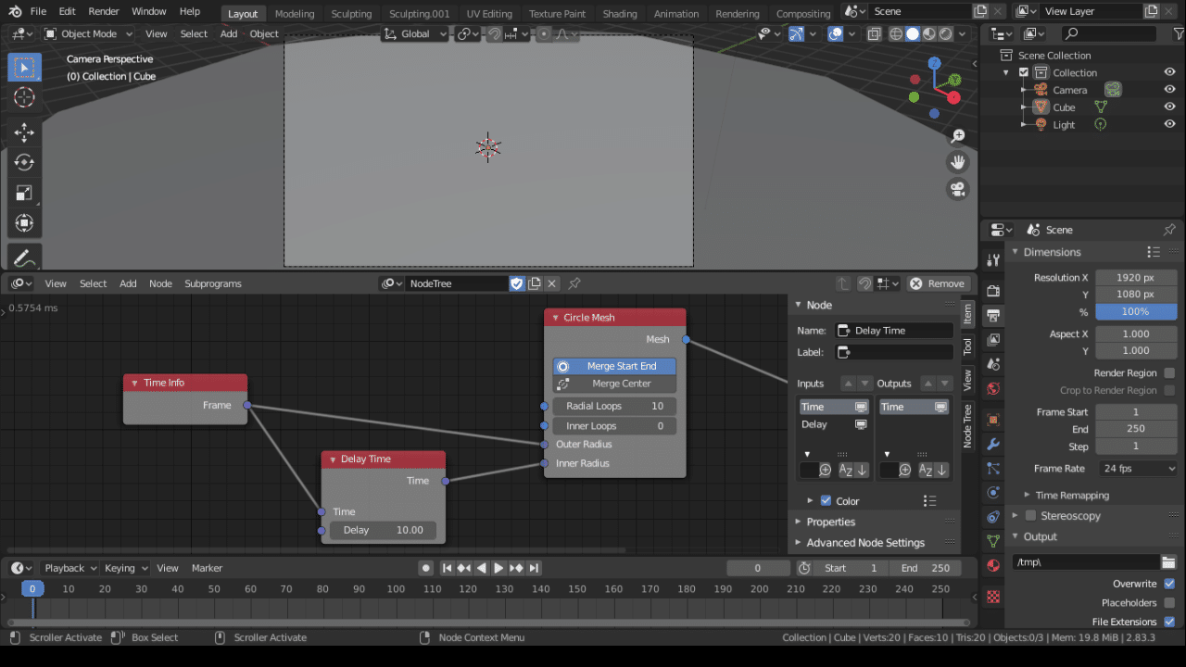Click the Delay 10.00 value field
Screen dimensions: 1186x667
384,530
